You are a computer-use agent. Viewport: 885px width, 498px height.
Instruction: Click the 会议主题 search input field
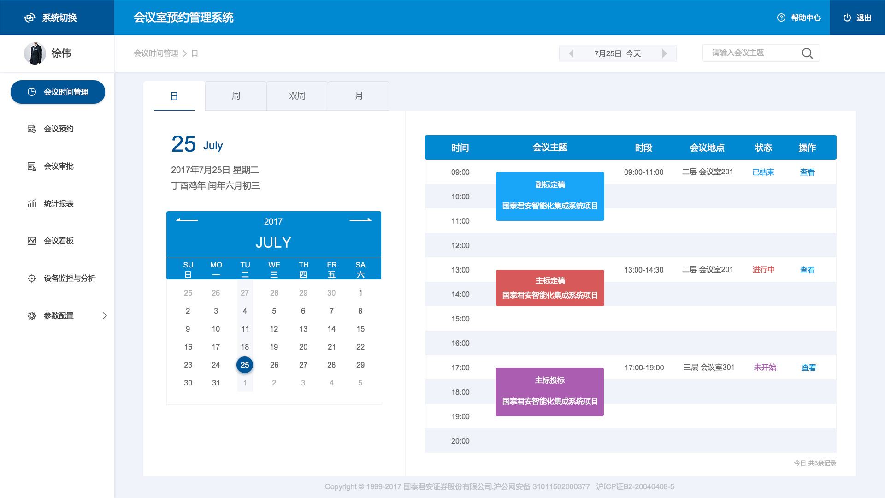pyautogui.click(x=751, y=53)
